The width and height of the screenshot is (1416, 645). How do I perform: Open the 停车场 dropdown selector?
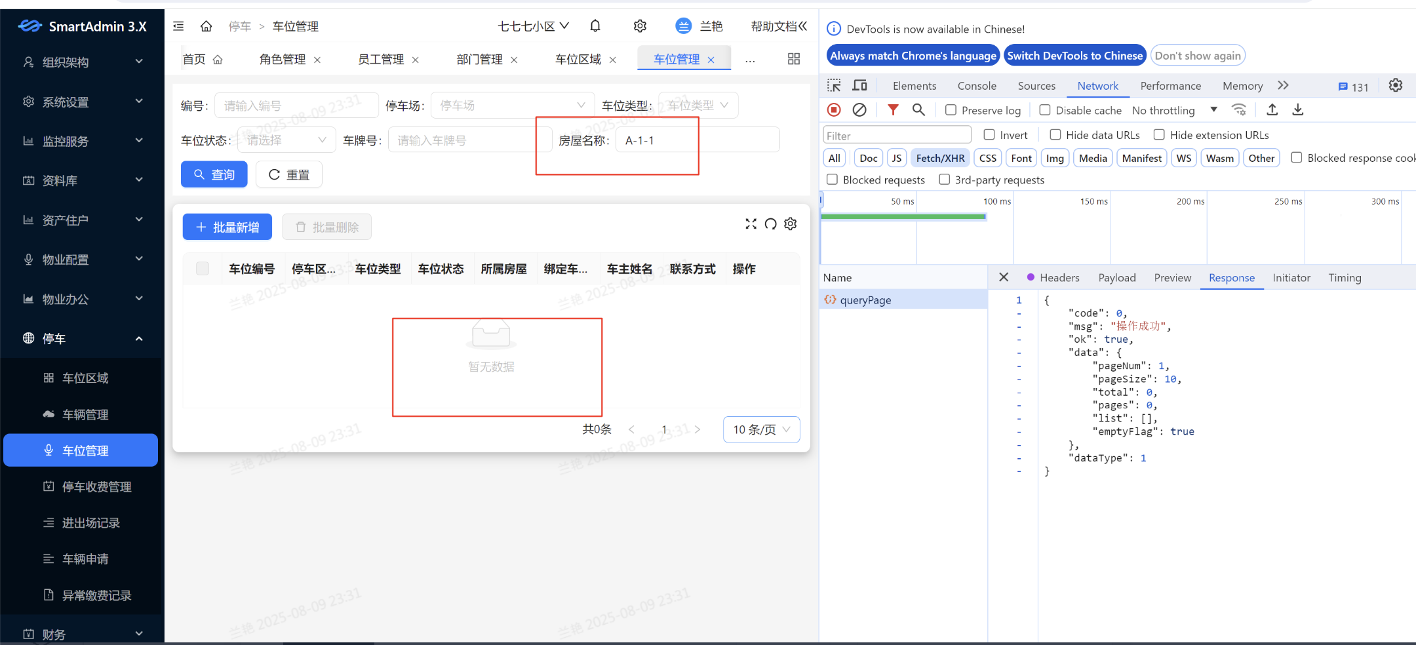(511, 105)
